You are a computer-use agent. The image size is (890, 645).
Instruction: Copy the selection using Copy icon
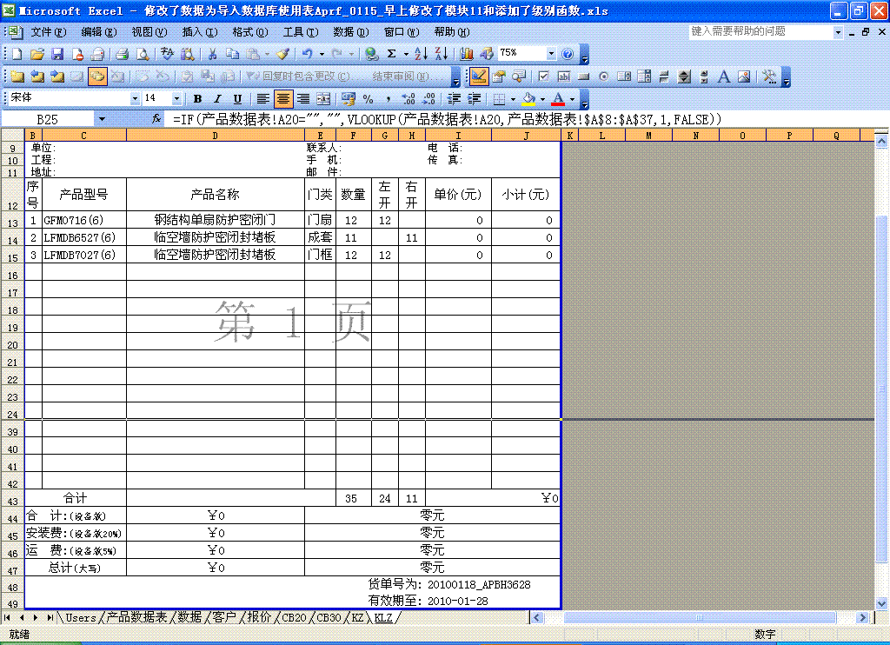click(232, 54)
